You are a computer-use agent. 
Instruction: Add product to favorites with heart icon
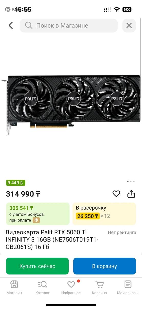[116, 194]
